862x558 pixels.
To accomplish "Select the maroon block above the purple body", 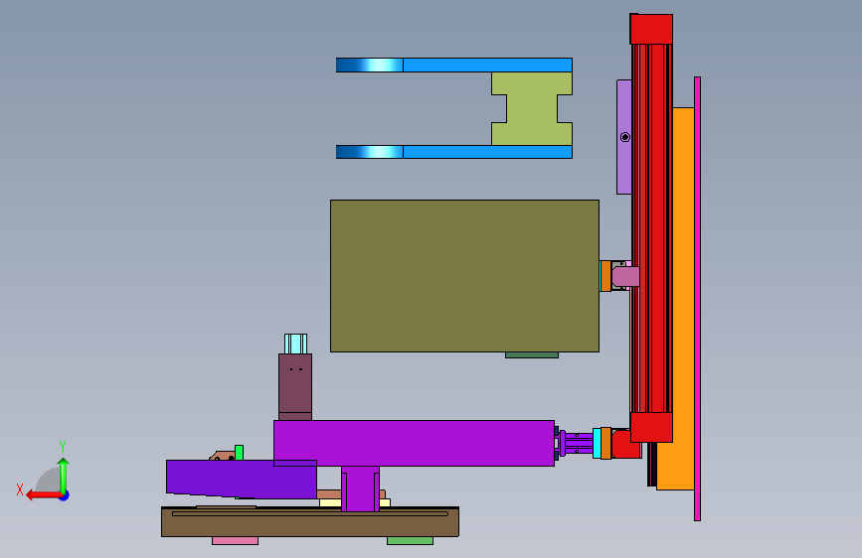I will coord(295,387).
